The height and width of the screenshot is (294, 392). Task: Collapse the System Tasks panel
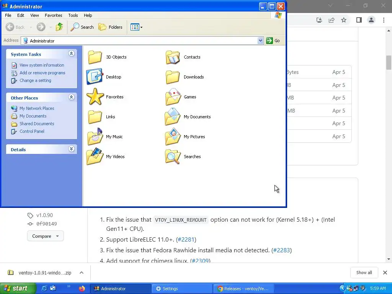coord(71,54)
